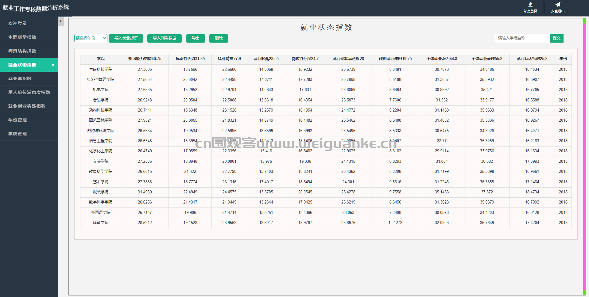589x297 pixels.
Task: Select the 体育学院 row name
Action: coord(101,223)
